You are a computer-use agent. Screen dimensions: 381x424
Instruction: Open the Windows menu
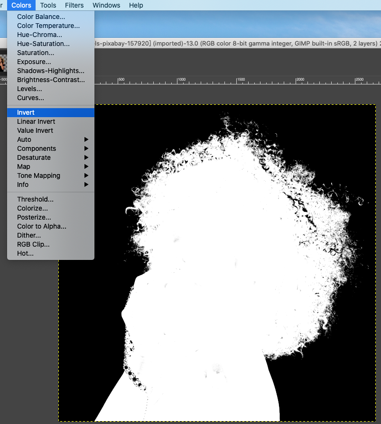[x=106, y=5]
